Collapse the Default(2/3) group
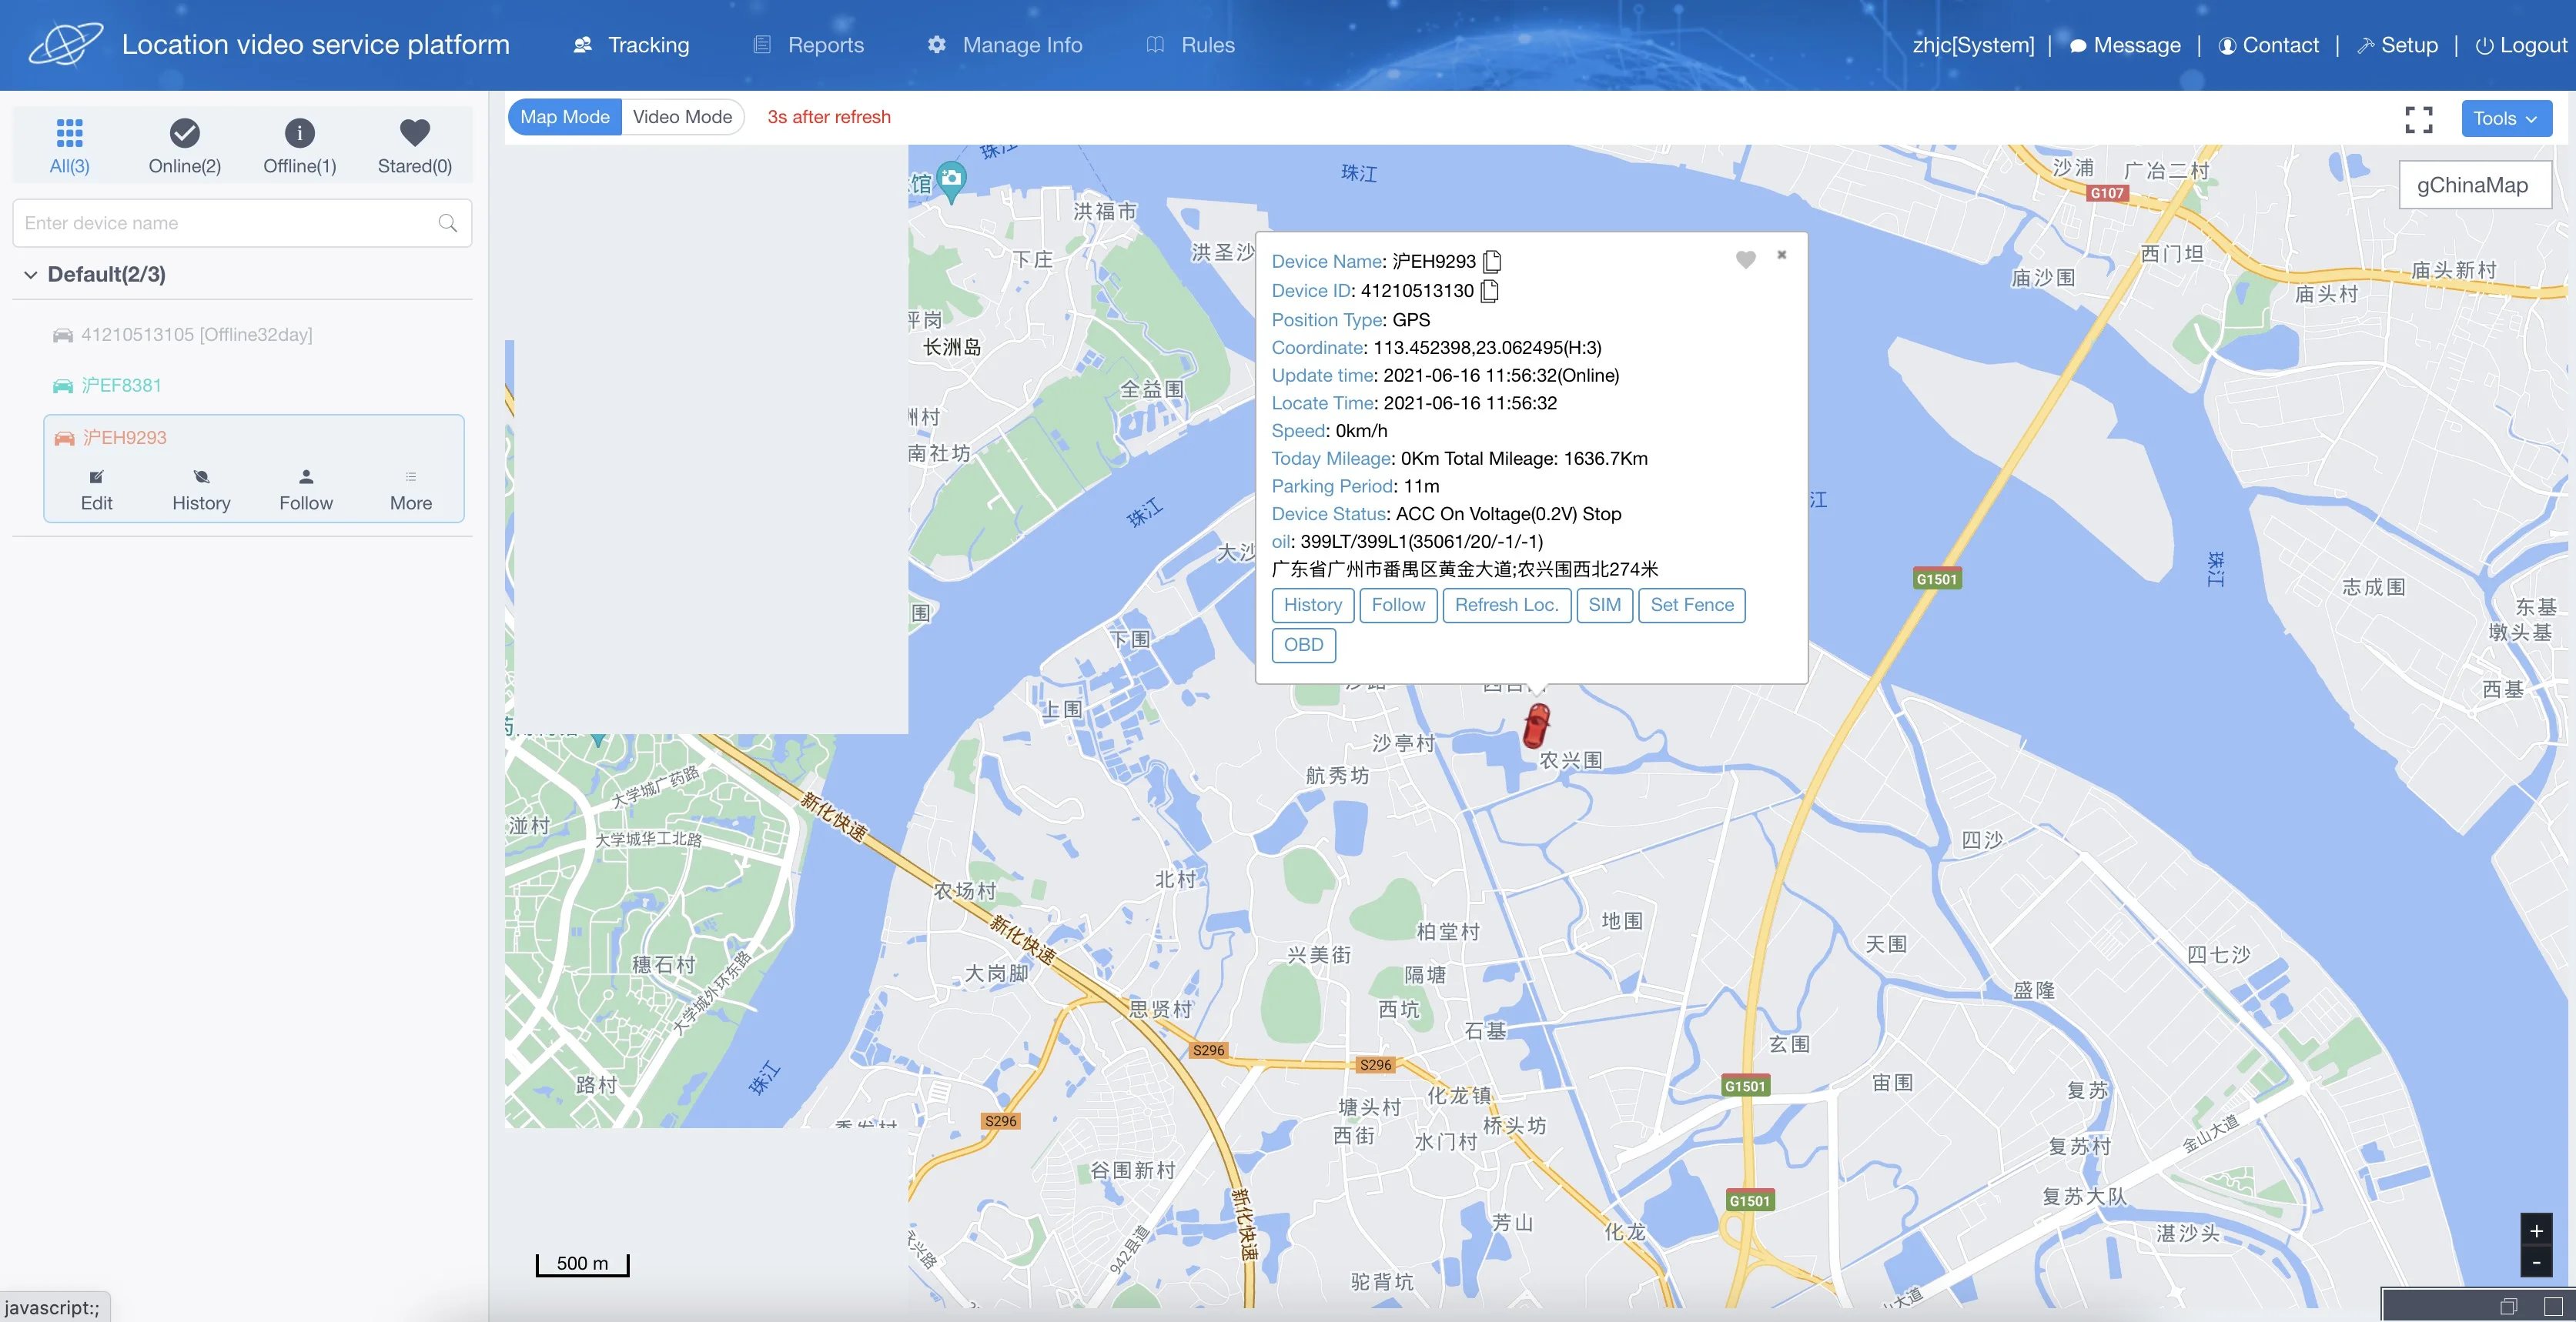 pyautogui.click(x=31, y=275)
